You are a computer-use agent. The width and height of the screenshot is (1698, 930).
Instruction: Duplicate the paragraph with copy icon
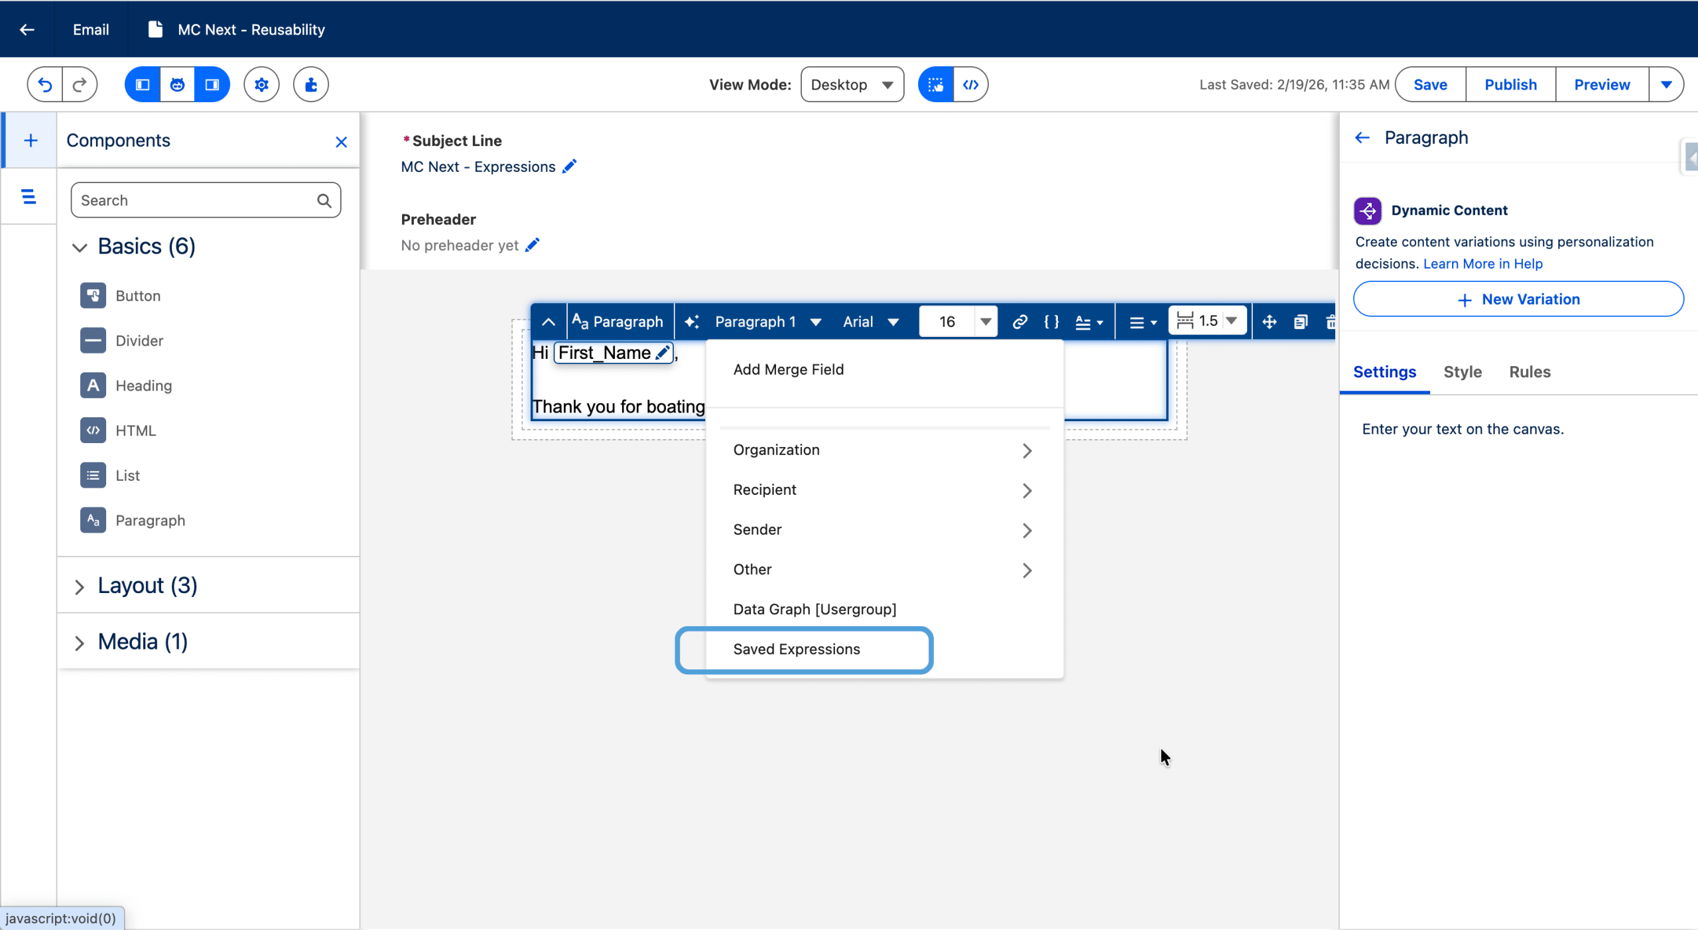pyautogui.click(x=1300, y=322)
